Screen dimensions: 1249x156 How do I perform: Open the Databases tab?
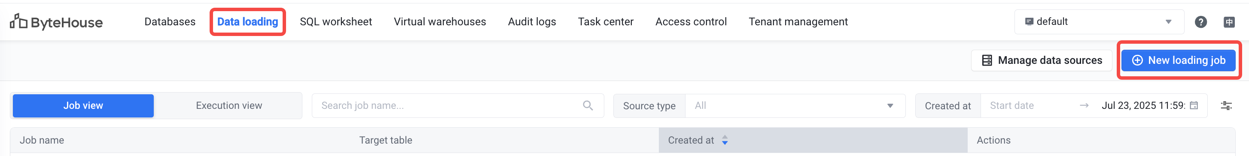170,22
